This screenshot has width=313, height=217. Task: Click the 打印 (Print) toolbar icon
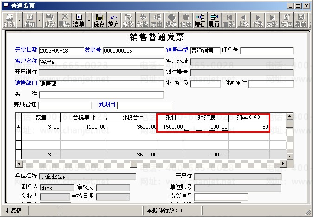pos(9,20)
